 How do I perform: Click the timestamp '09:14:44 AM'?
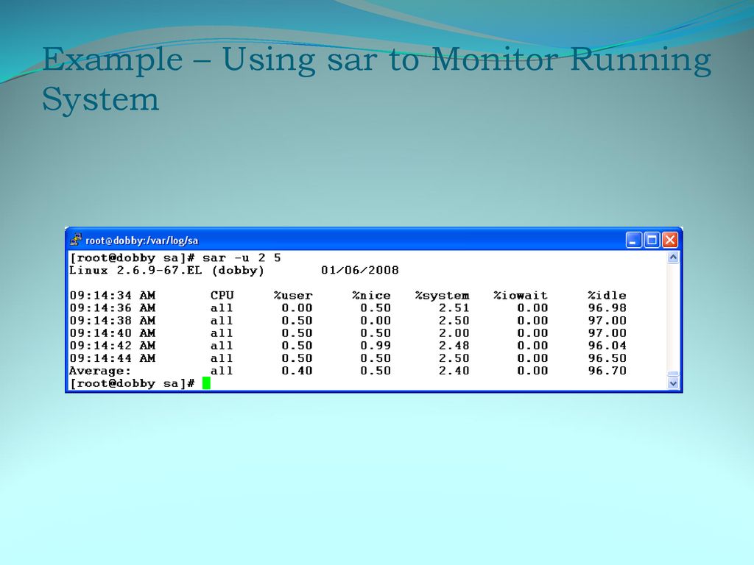[x=113, y=358]
